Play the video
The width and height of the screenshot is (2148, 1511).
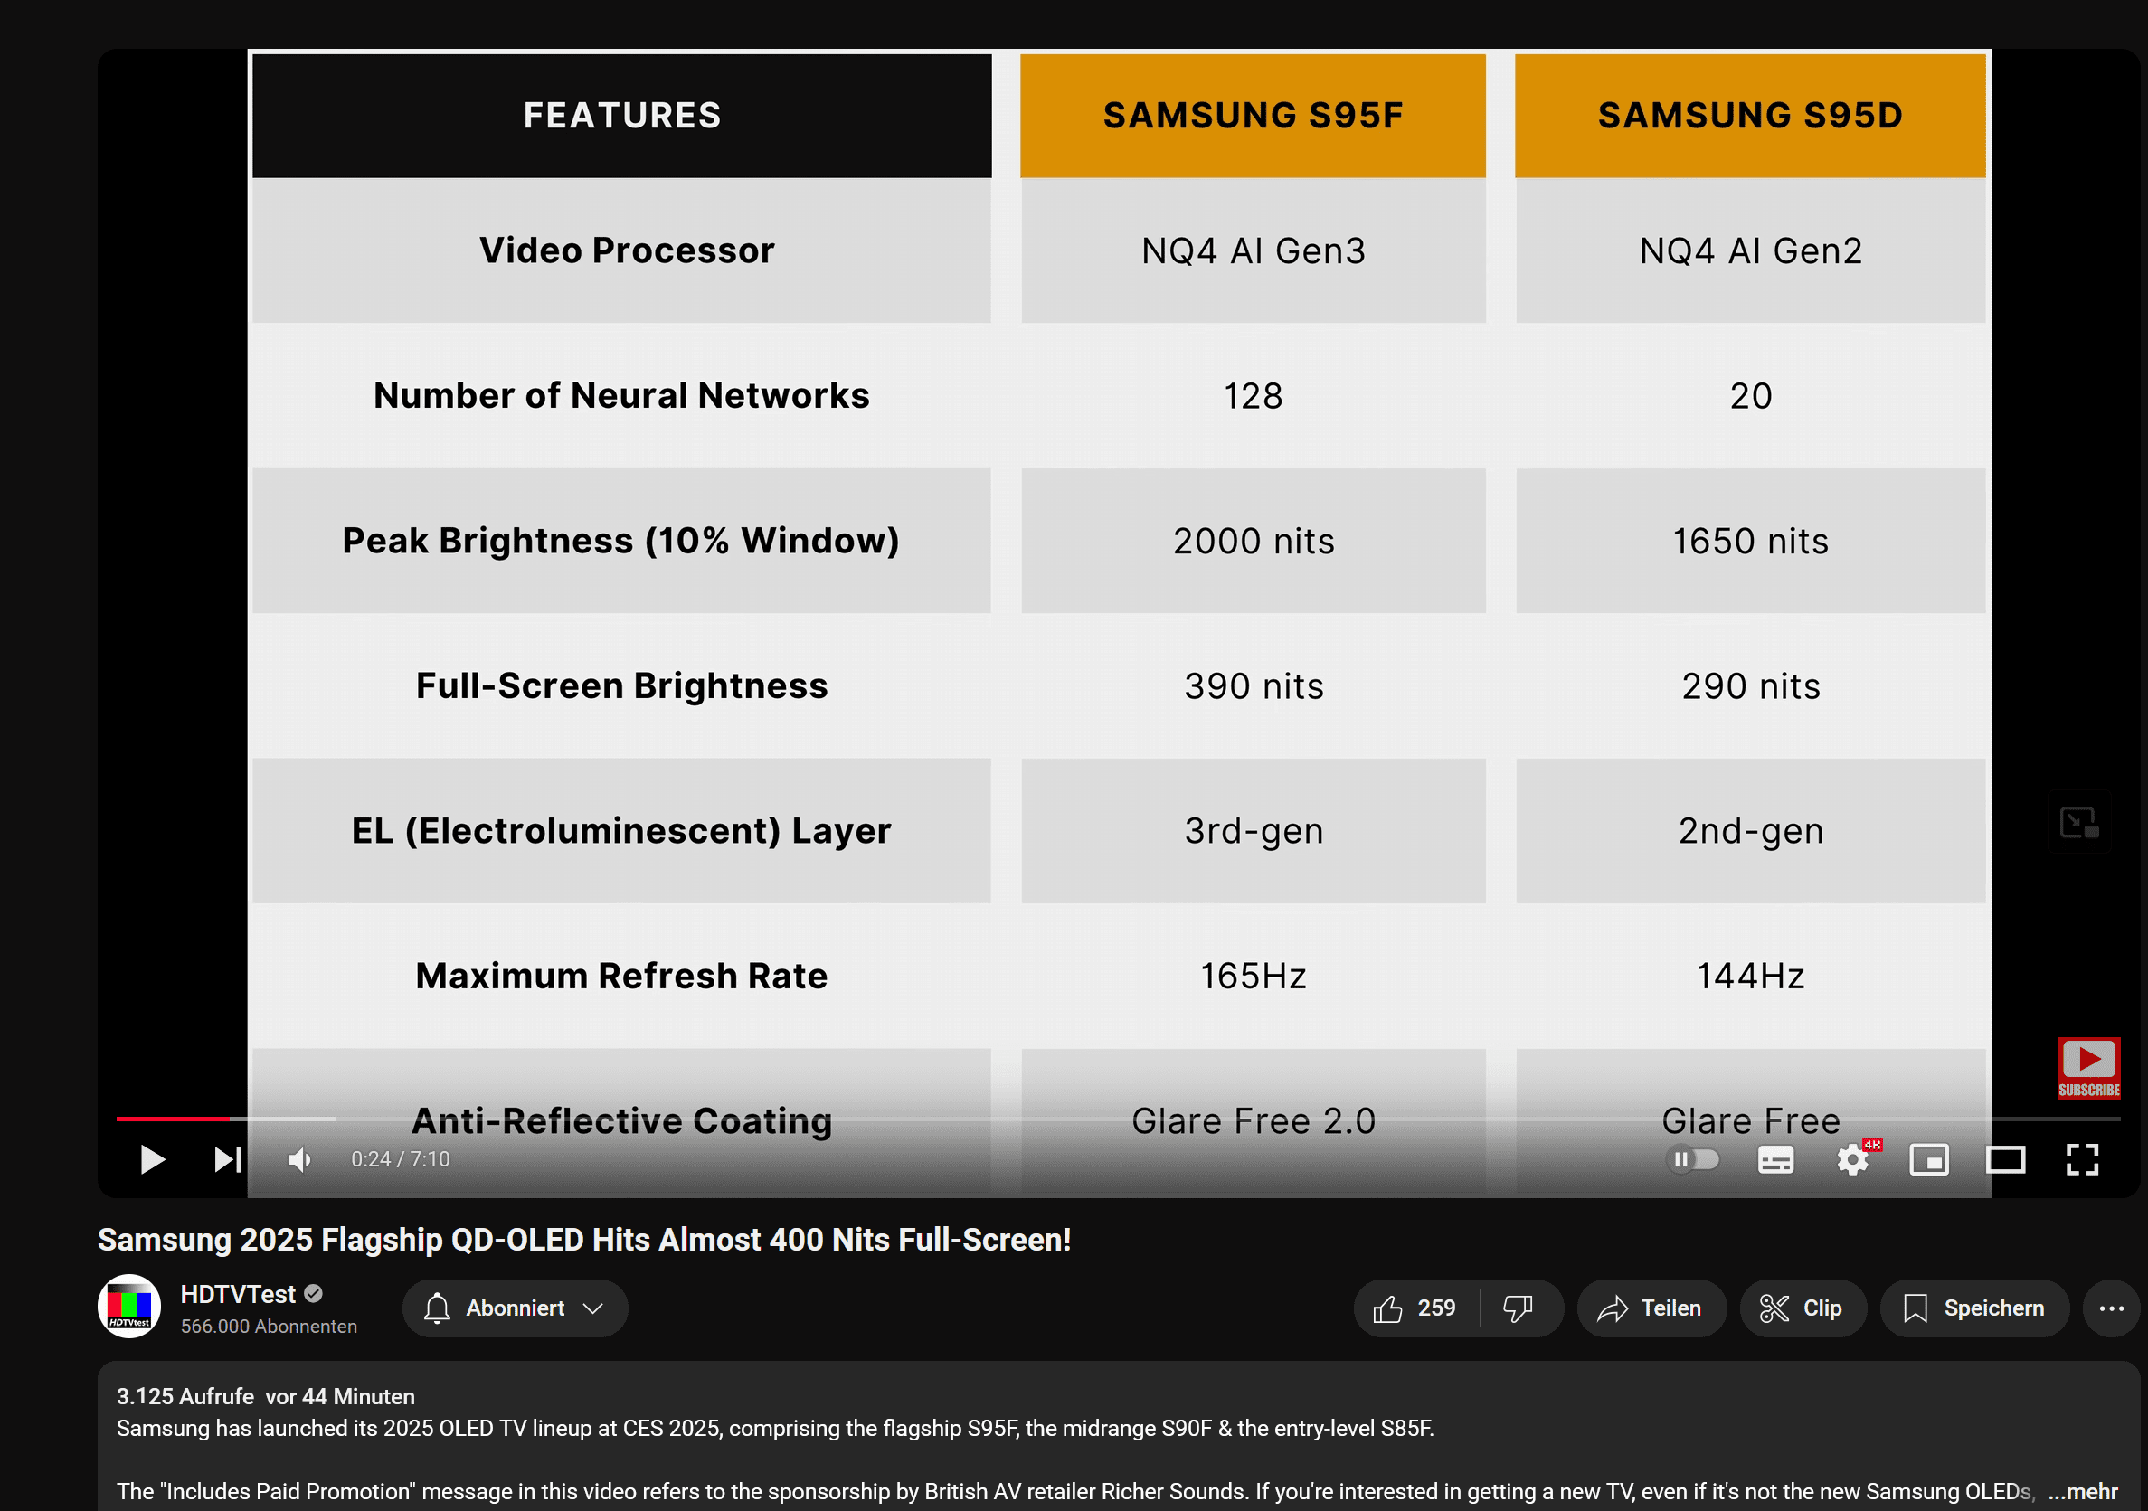(152, 1159)
